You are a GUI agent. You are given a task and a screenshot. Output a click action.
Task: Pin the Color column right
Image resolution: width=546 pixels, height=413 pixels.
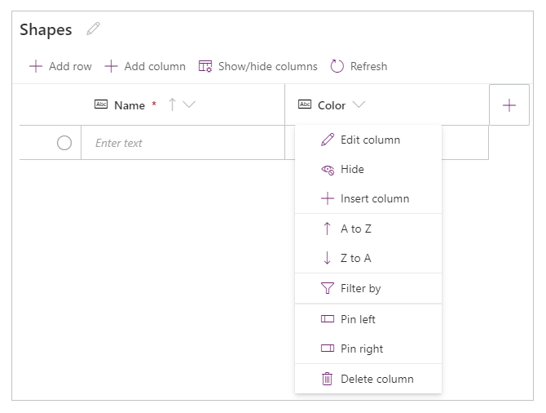click(368, 349)
